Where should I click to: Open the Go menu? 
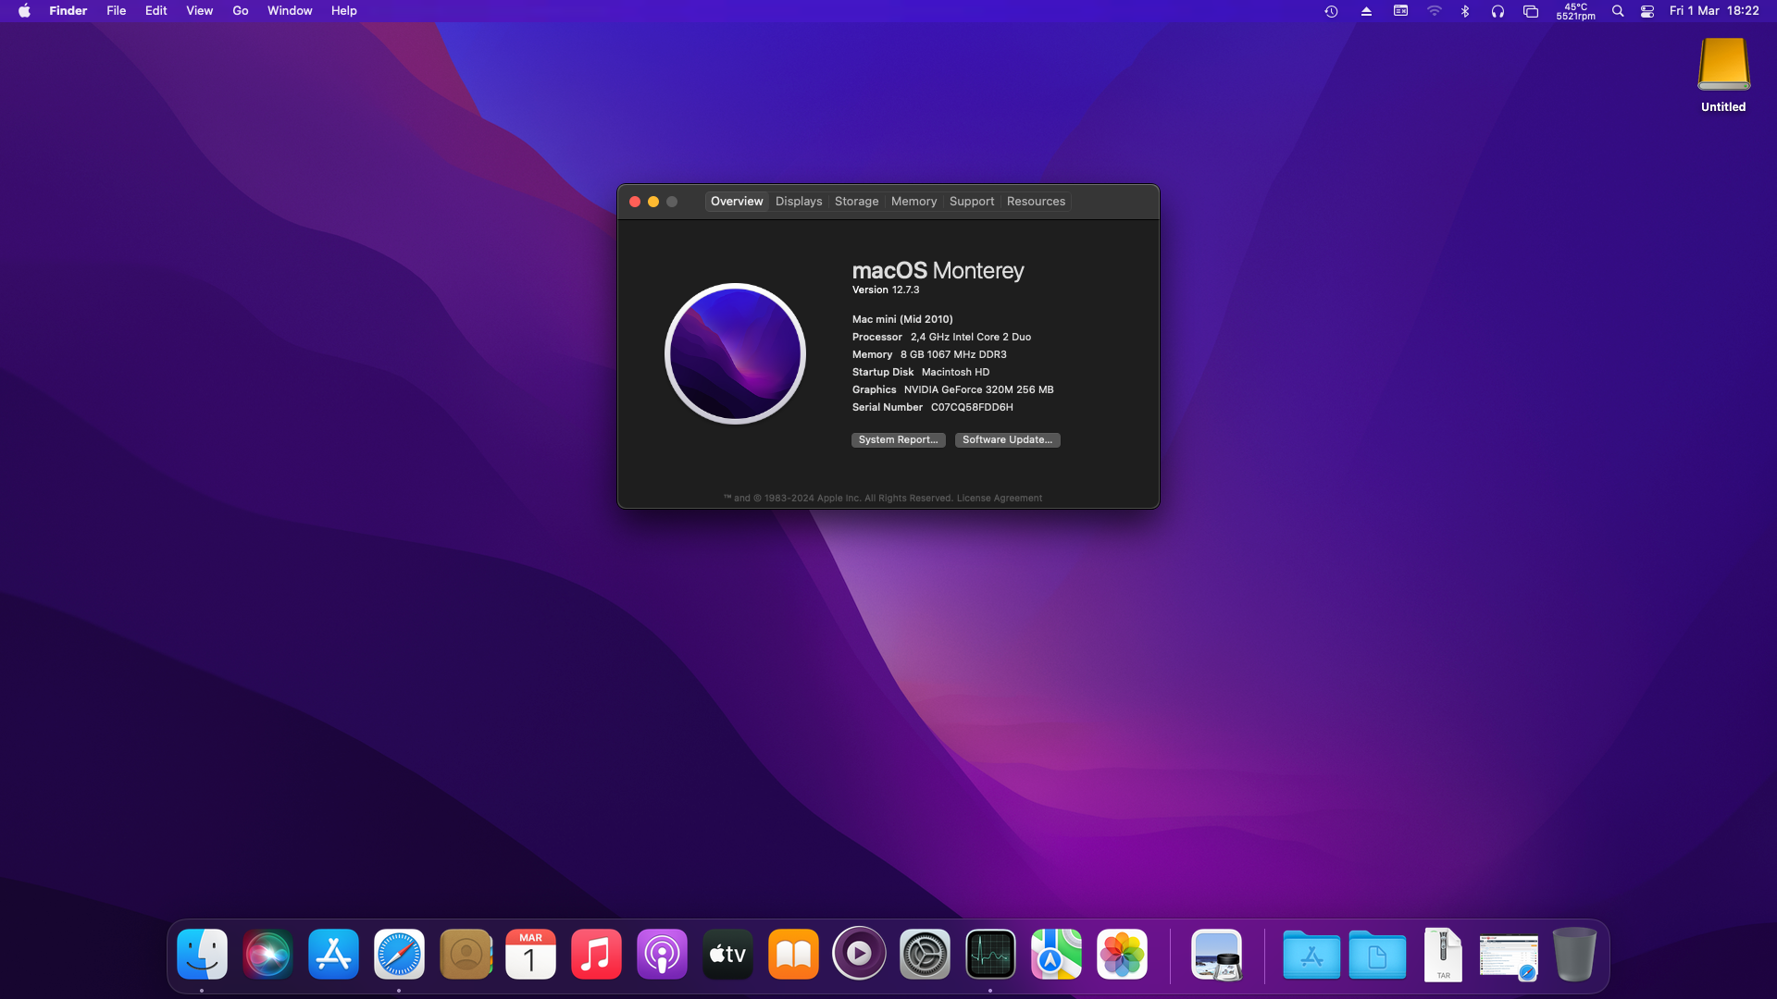(241, 11)
